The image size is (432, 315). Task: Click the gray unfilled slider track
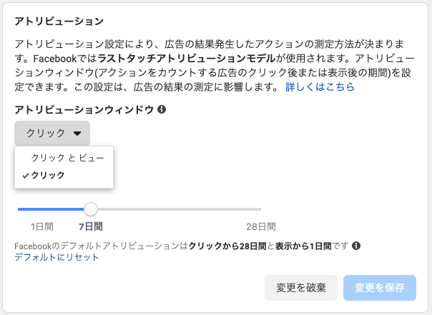[x=179, y=209]
